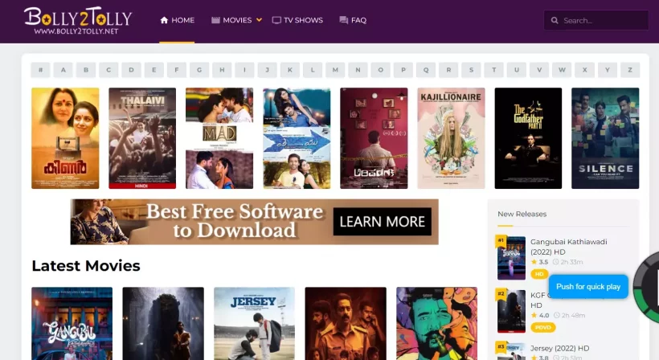Filter movies by letter A
659x360 pixels.
(x=63, y=69)
